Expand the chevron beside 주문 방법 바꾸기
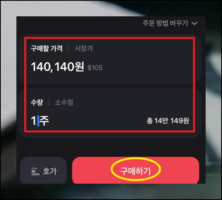 (x=194, y=23)
